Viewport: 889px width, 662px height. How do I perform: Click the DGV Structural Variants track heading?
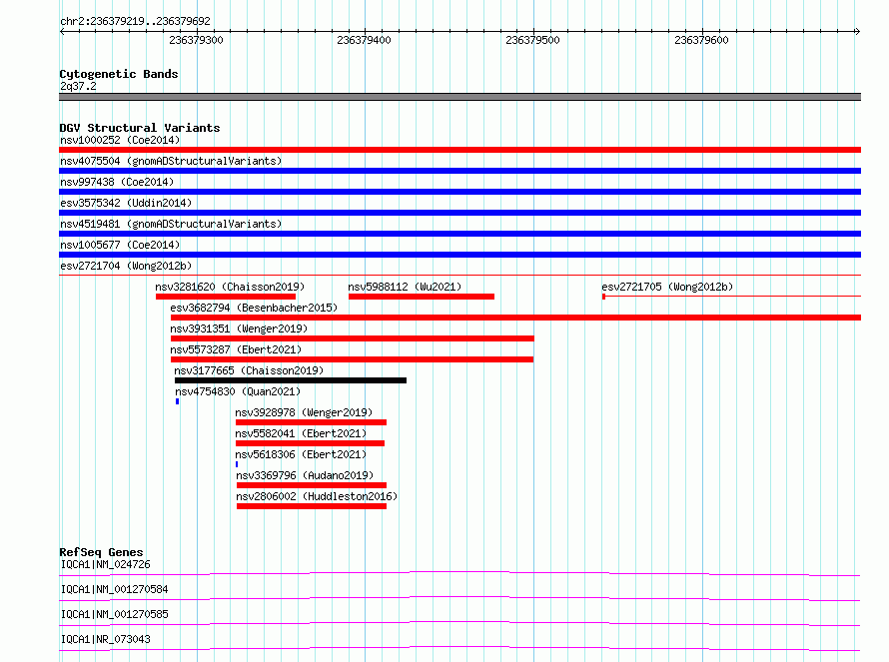click(140, 128)
